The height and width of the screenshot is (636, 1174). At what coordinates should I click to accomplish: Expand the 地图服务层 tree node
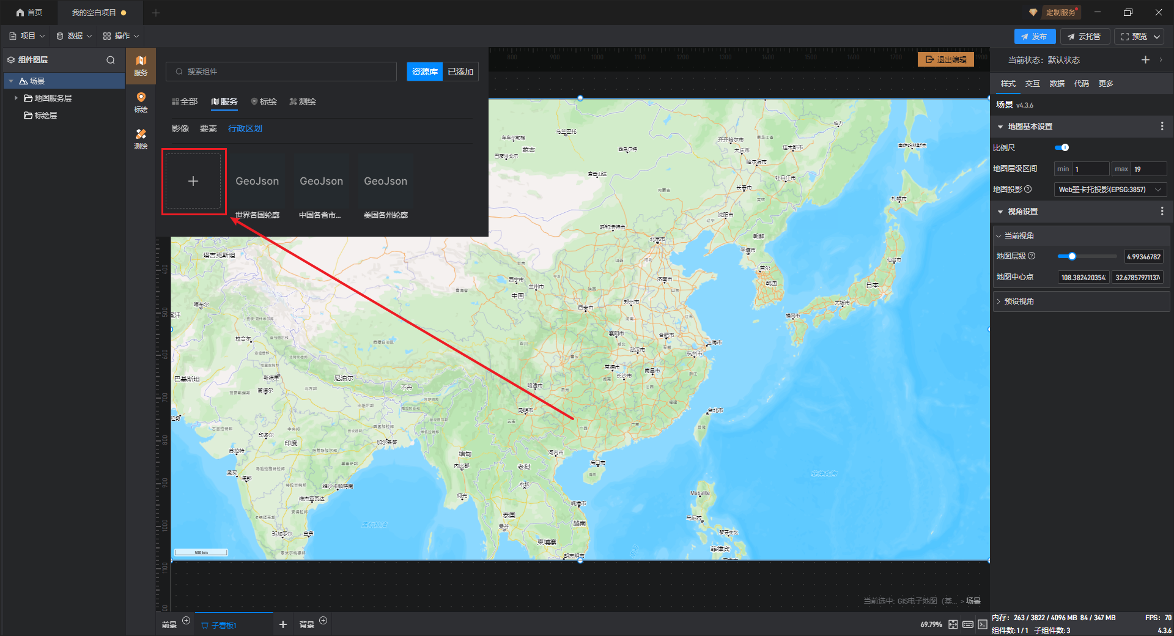coord(16,98)
